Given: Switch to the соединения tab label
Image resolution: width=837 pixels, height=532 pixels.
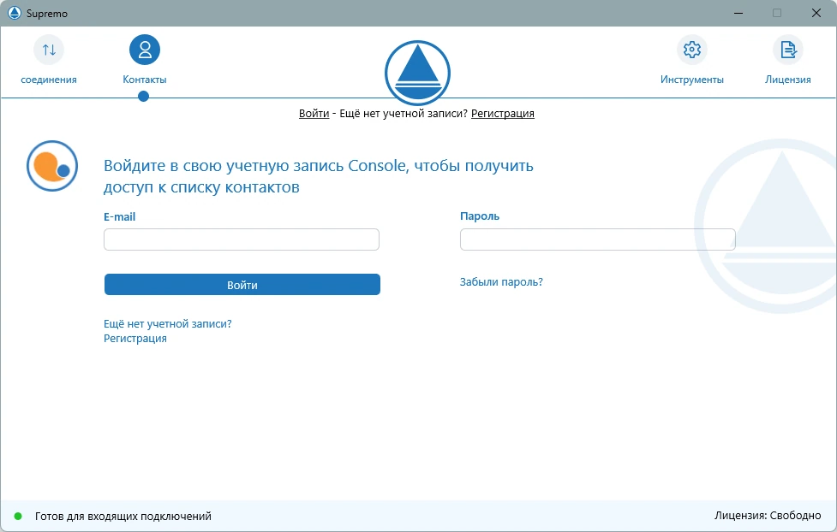Looking at the screenshot, I should (49, 80).
